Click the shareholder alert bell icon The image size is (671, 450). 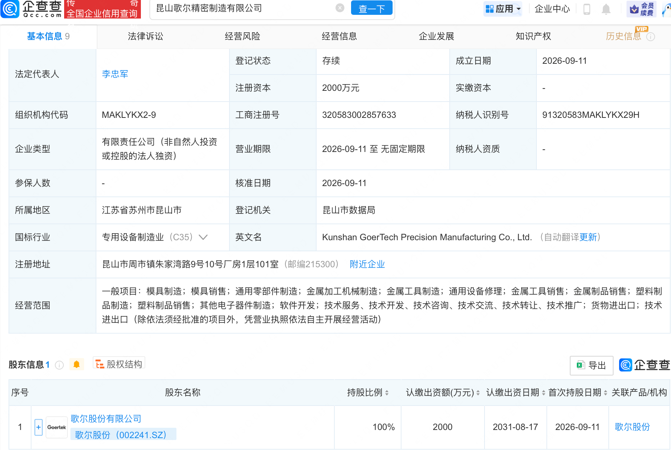(77, 364)
